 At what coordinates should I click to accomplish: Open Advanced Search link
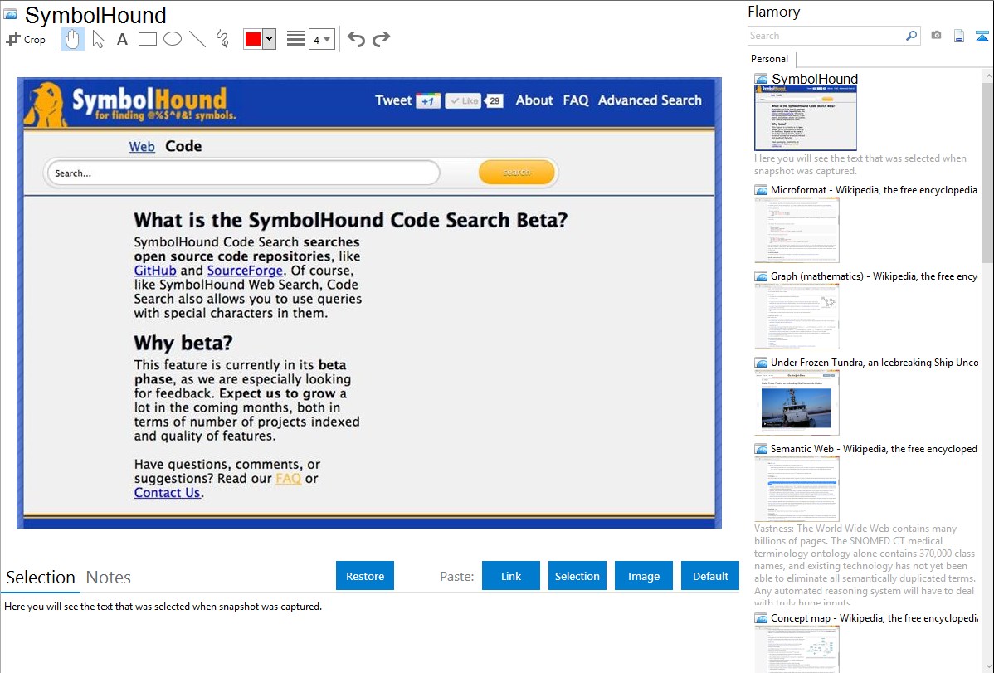[x=650, y=100]
